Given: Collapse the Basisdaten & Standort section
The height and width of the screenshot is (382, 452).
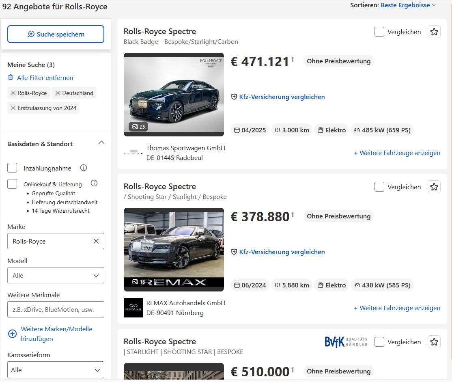Looking at the screenshot, I should (x=101, y=142).
